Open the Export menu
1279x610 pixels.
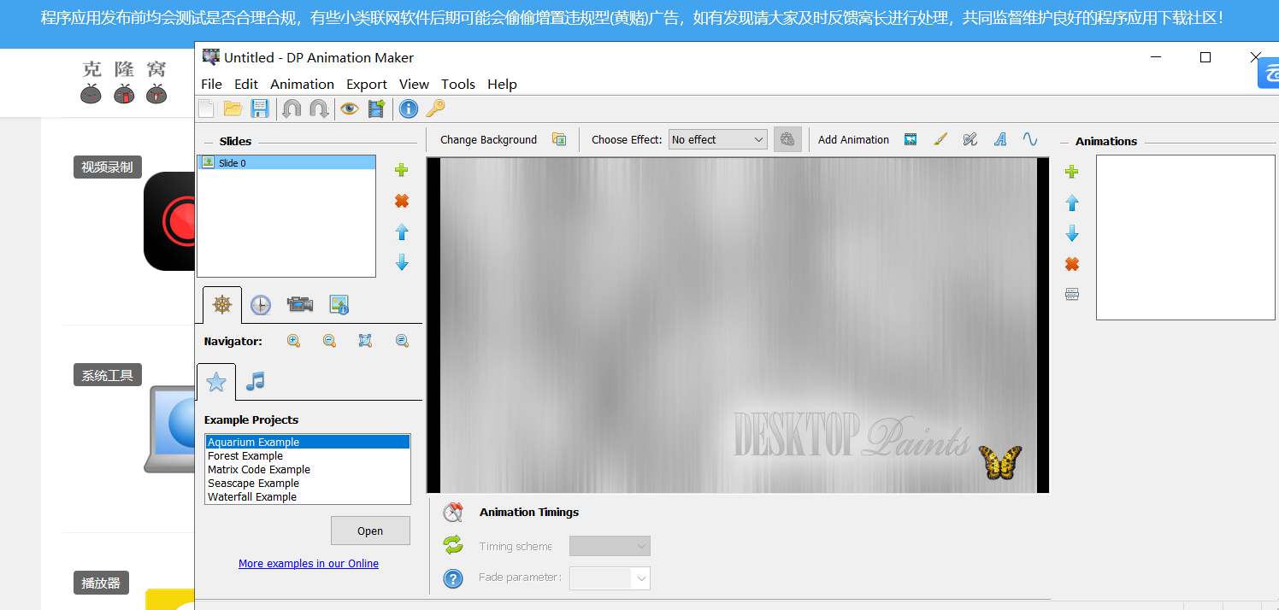point(367,84)
